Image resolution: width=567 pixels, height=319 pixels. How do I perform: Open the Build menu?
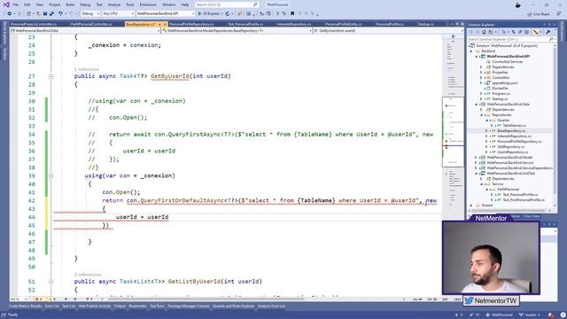70,4
